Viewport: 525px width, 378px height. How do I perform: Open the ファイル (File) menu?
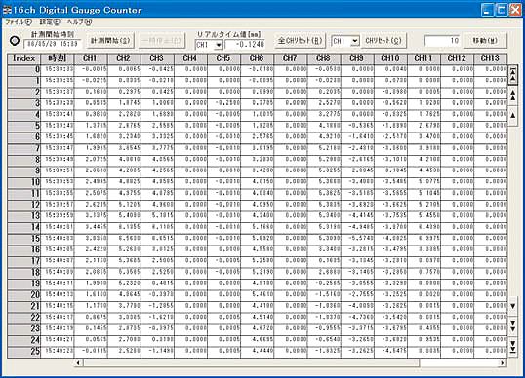tap(19, 22)
